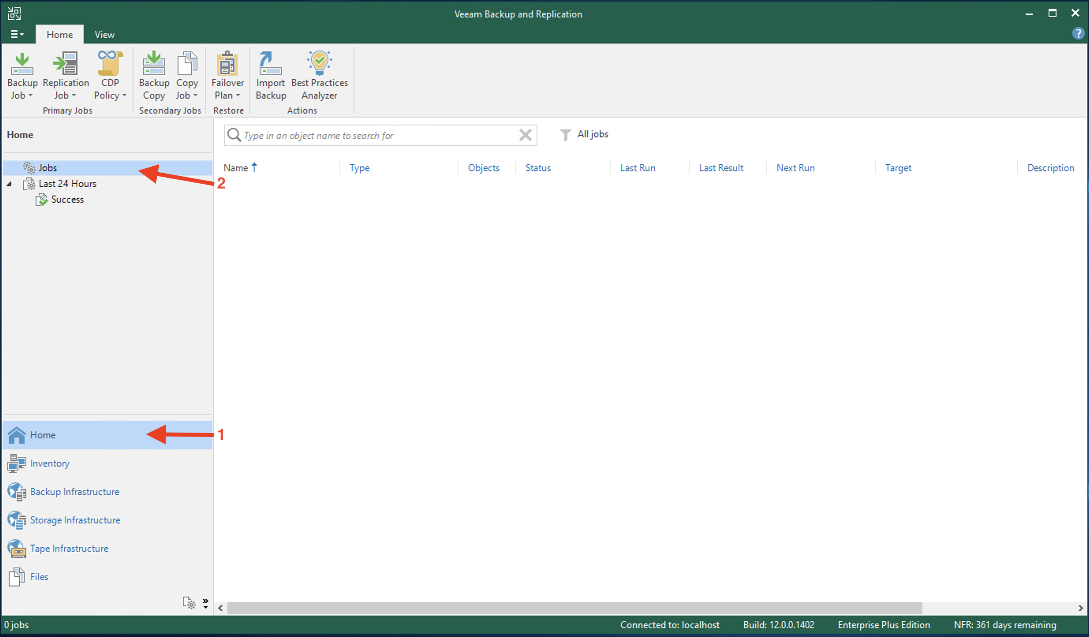Screen dimensions: 1089x637
Task: Open the Copy Job dropdown arrow
Action: (195, 95)
